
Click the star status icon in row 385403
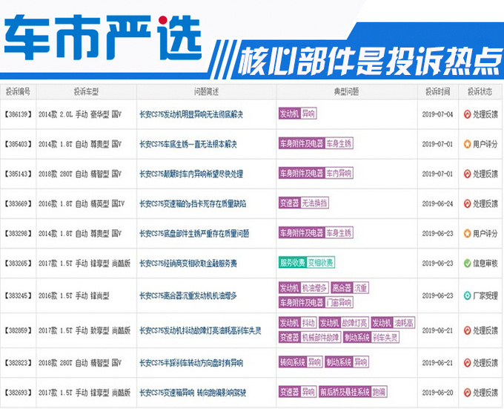[x=468, y=144]
